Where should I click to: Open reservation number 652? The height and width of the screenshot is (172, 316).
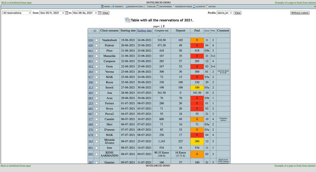point(91,66)
